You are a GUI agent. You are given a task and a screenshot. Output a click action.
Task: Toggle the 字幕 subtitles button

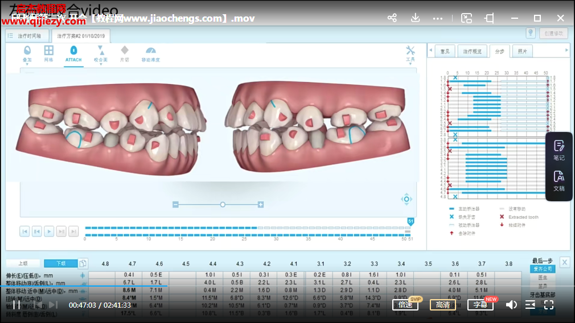tap(480, 305)
